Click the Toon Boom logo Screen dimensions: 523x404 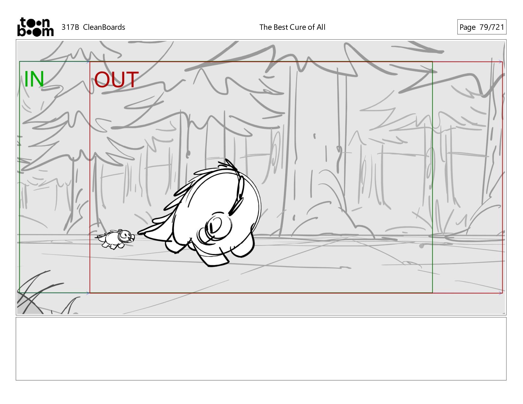[35, 27]
